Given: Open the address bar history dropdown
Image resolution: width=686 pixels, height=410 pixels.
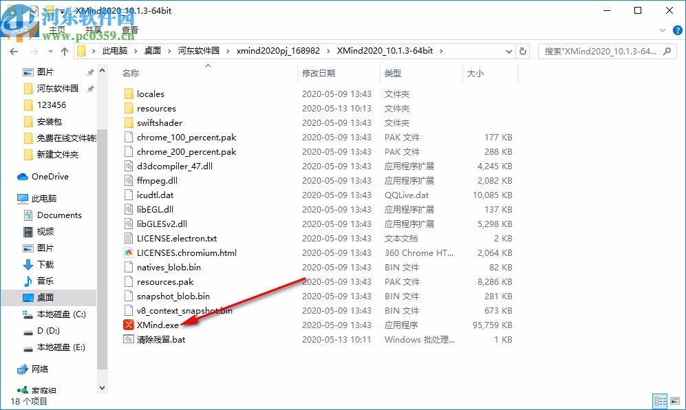Looking at the screenshot, I should (508, 50).
